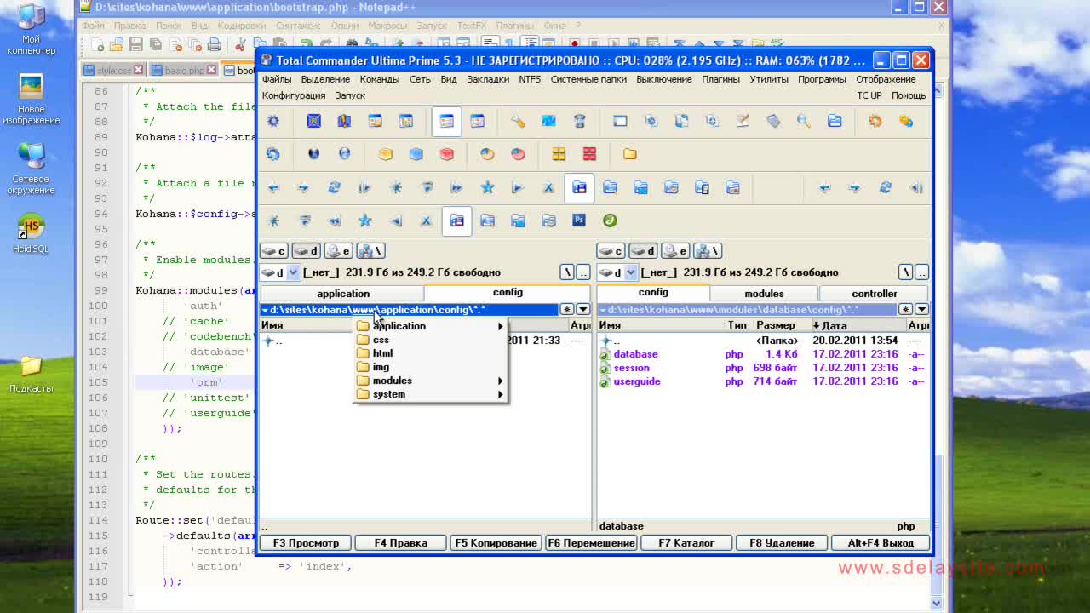Image resolution: width=1090 pixels, height=613 pixels.
Task: Sort right panel by Дата column
Action: [x=860, y=325]
